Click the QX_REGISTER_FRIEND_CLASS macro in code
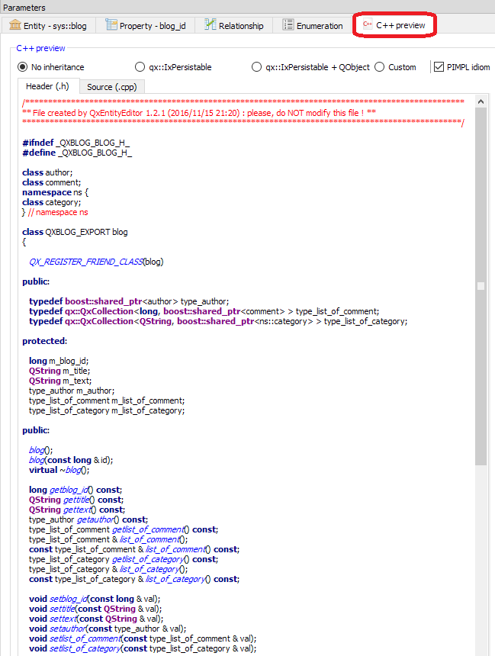The image size is (495, 656). 85,262
